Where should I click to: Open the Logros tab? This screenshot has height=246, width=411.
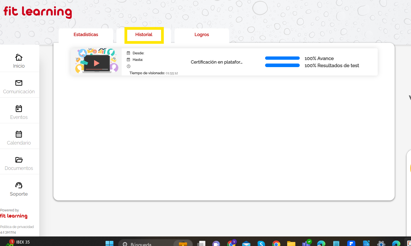pyautogui.click(x=202, y=35)
